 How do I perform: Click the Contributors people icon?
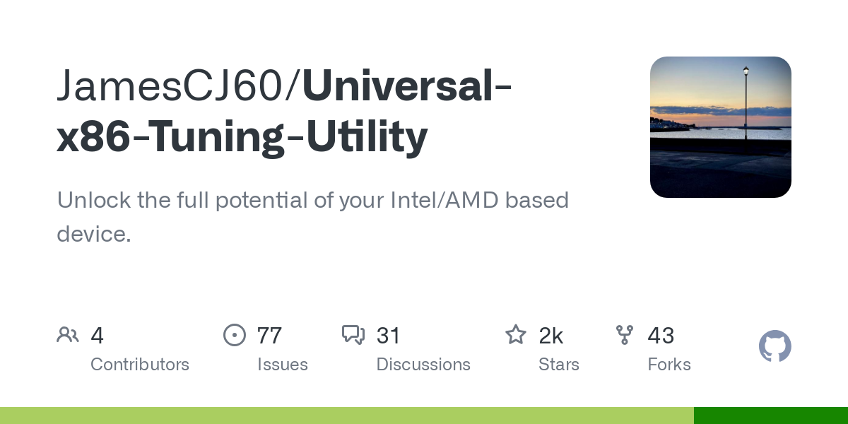(68, 335)
